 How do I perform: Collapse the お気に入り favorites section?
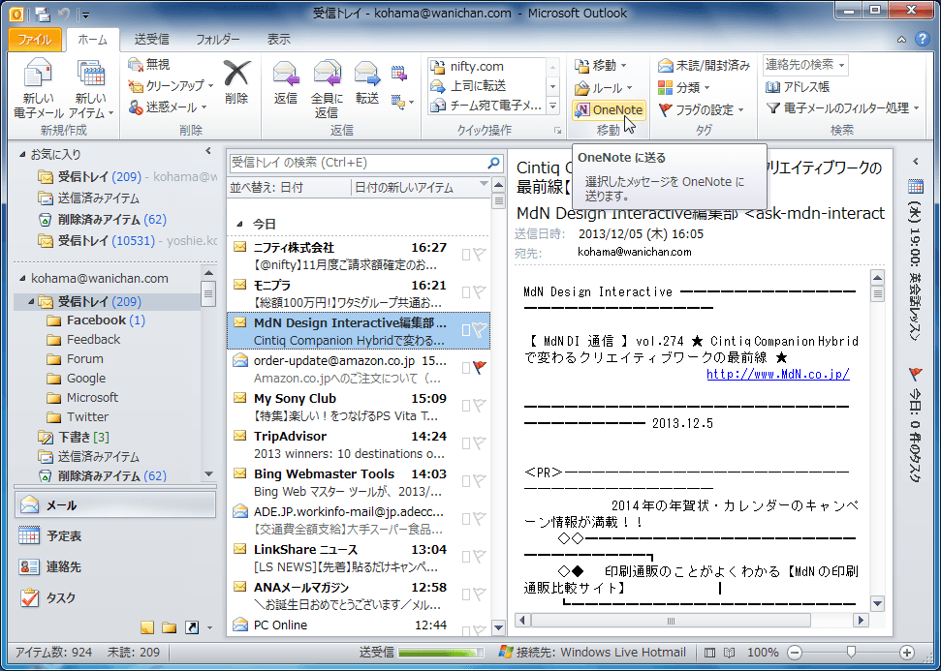pos(23,155)
